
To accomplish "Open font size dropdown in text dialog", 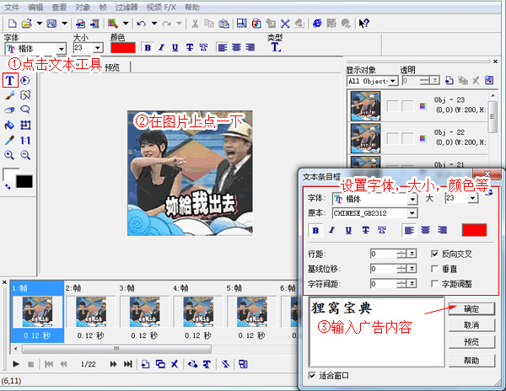I will tap(473, 198).
